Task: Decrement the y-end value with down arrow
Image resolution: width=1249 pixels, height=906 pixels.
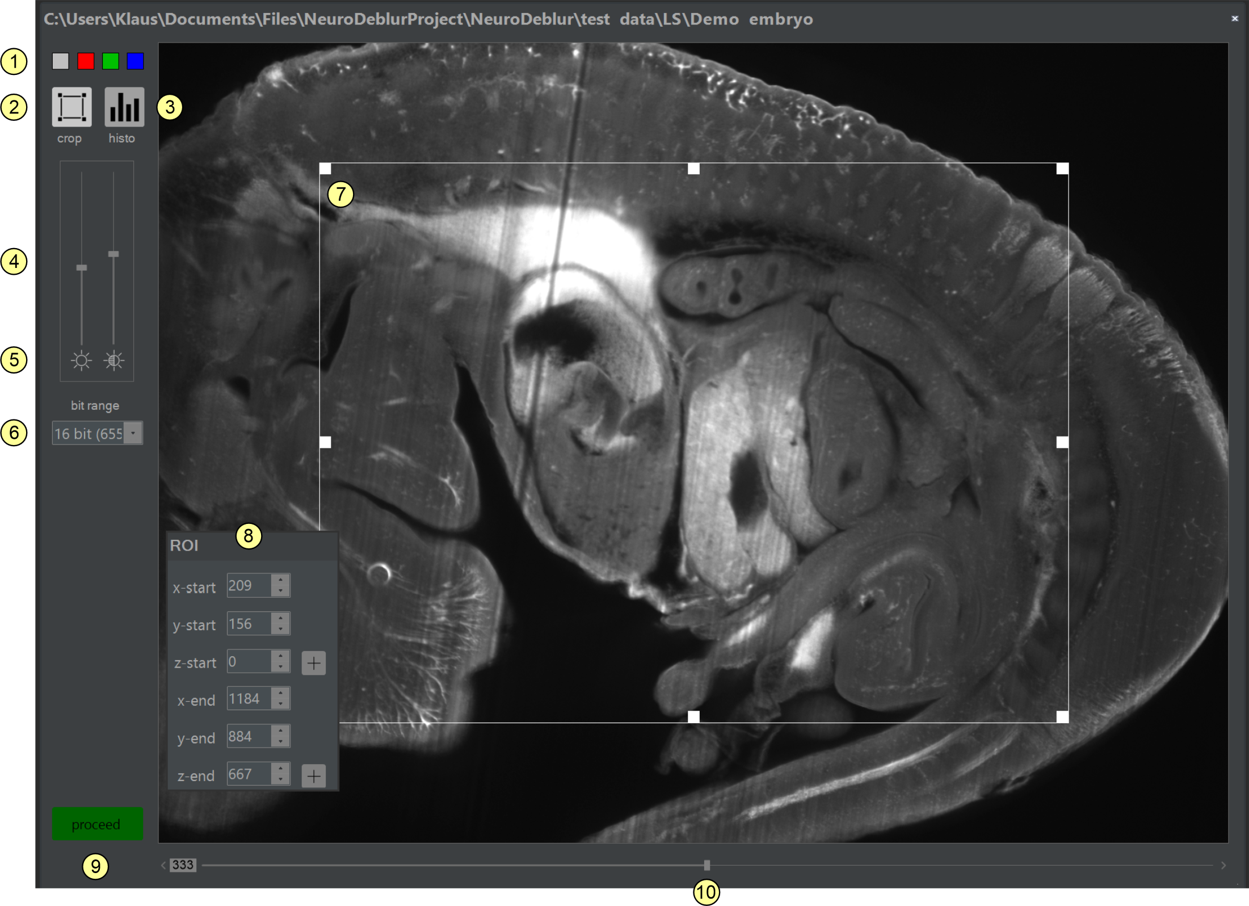Action: click(280, 741)
